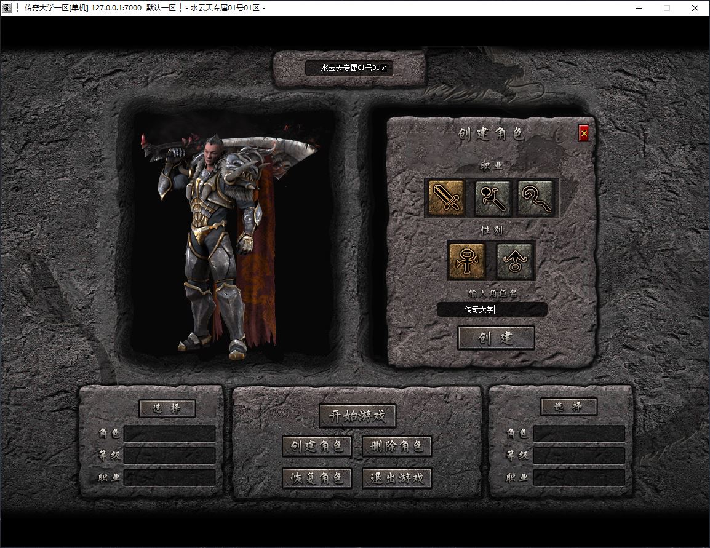Choose the female gender symbol
The image size is (710, 548).
click(514, 261)
